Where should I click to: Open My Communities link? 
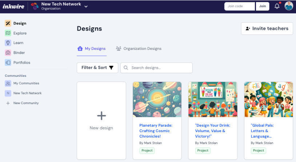click(x=26, y=83)
